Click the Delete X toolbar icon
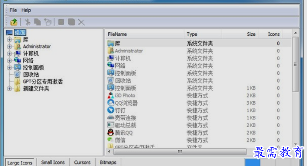Viewport: 307px width, 166px height. click(x=81, y=22)
